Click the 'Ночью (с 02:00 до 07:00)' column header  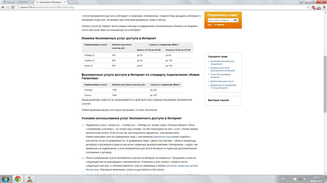tap(178, 50)
